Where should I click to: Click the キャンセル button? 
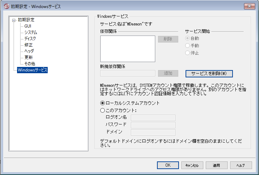tap(192, 165)
